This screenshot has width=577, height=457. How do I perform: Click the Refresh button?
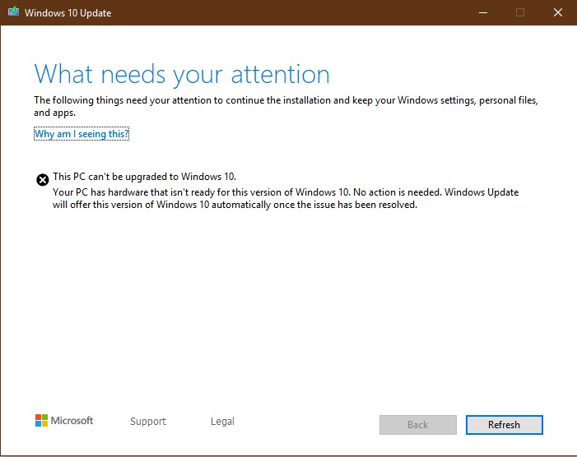tap(504, 425)
